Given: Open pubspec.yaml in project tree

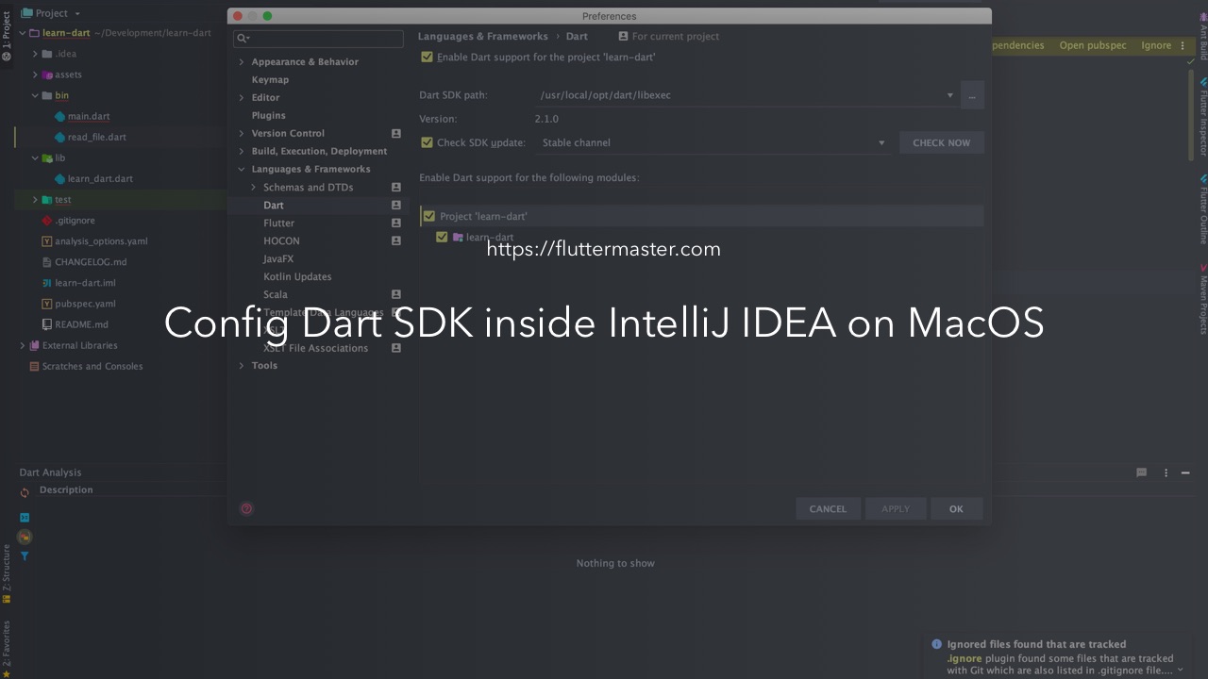Looking at the screenshot, I should [x=85, y=304].
